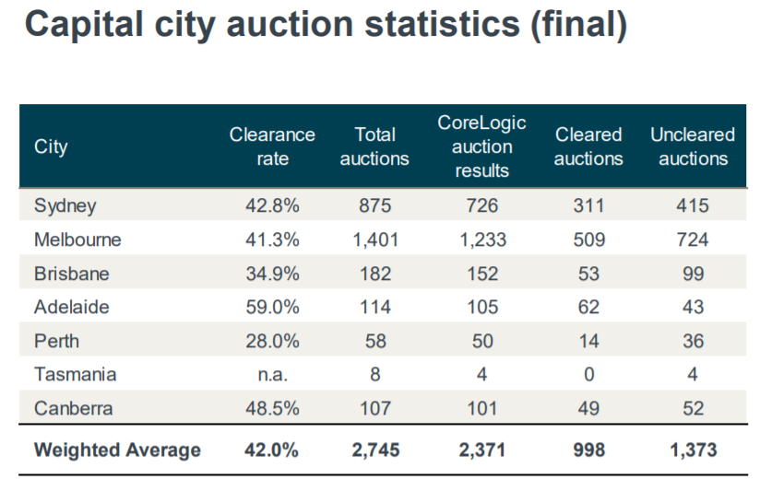
Task: Click the 'Uncleared auctions' column header
Action: (x=693, y=146)
